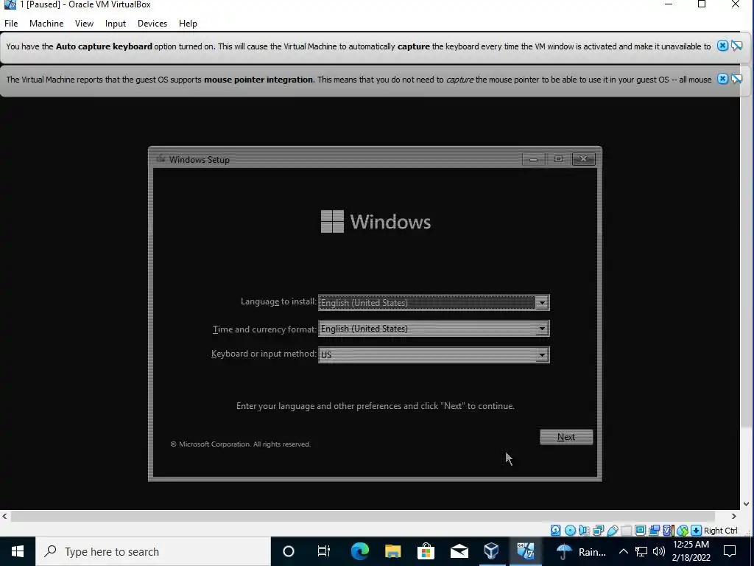
Task: Open the Input menu
Action: pos(116,23)
